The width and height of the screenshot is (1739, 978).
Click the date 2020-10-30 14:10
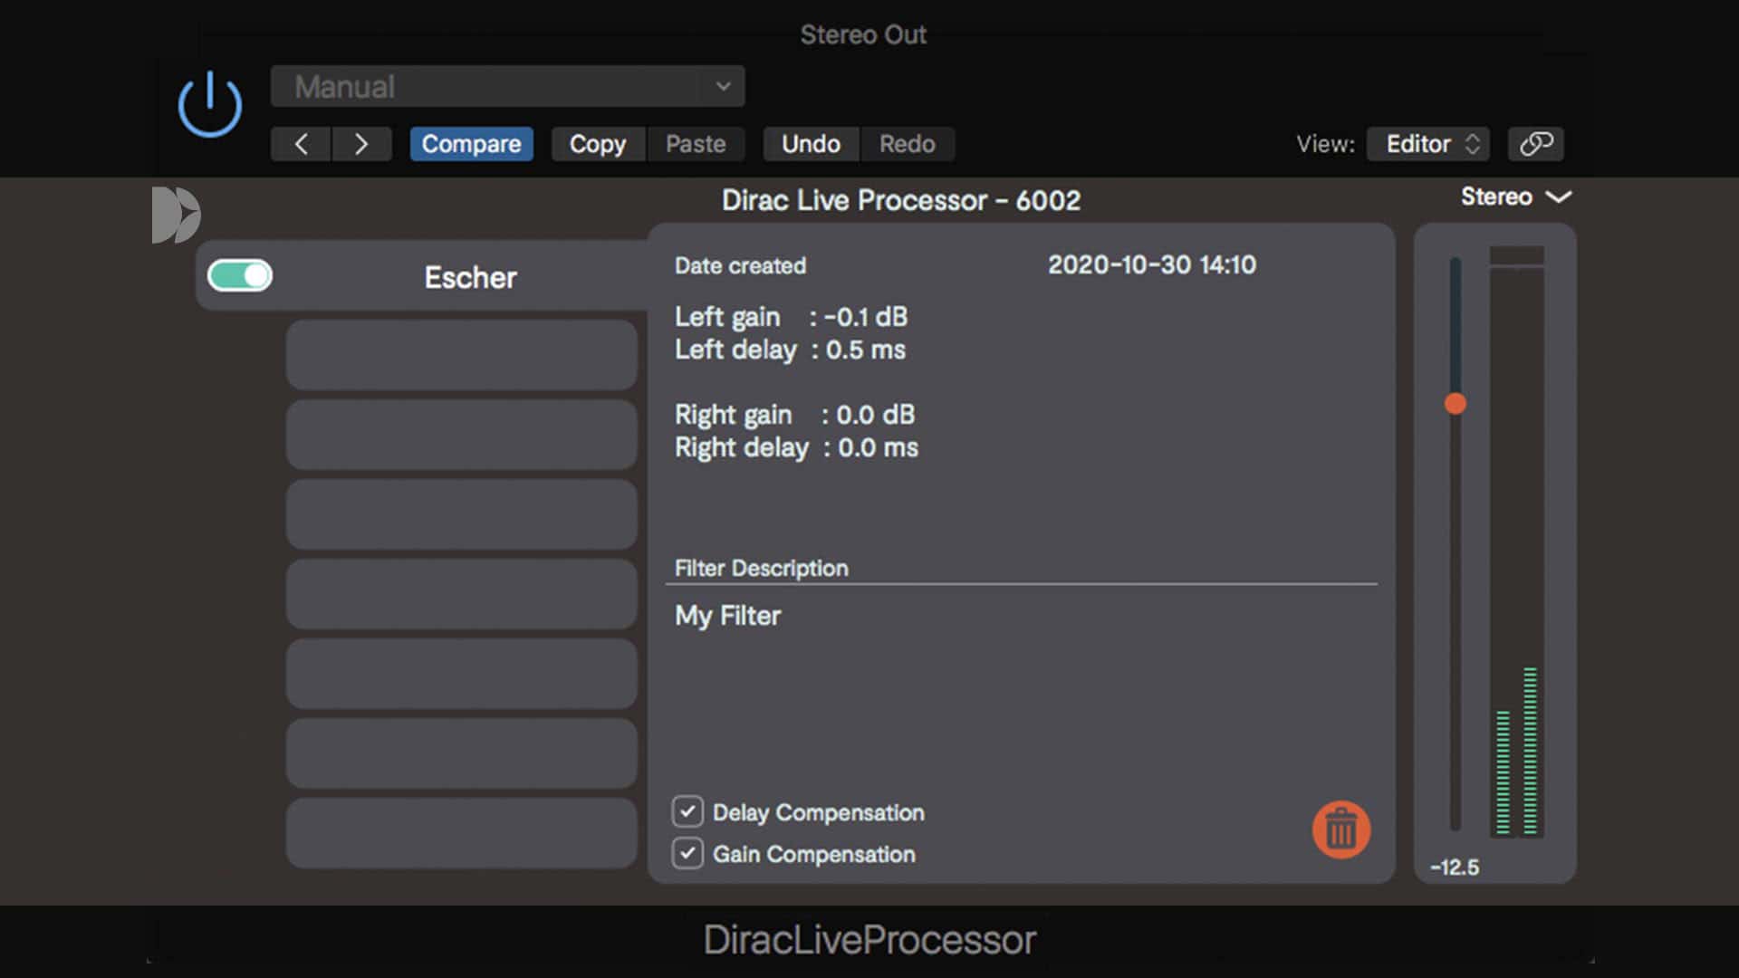coord(1151,264)
